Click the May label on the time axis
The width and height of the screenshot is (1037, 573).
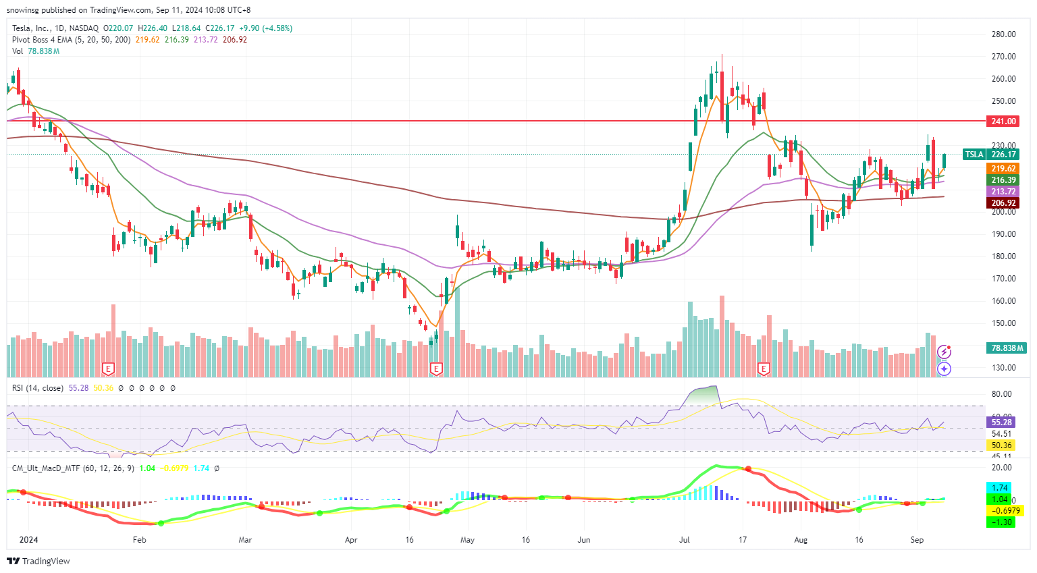pyautogui.click(x=467, y=540)
